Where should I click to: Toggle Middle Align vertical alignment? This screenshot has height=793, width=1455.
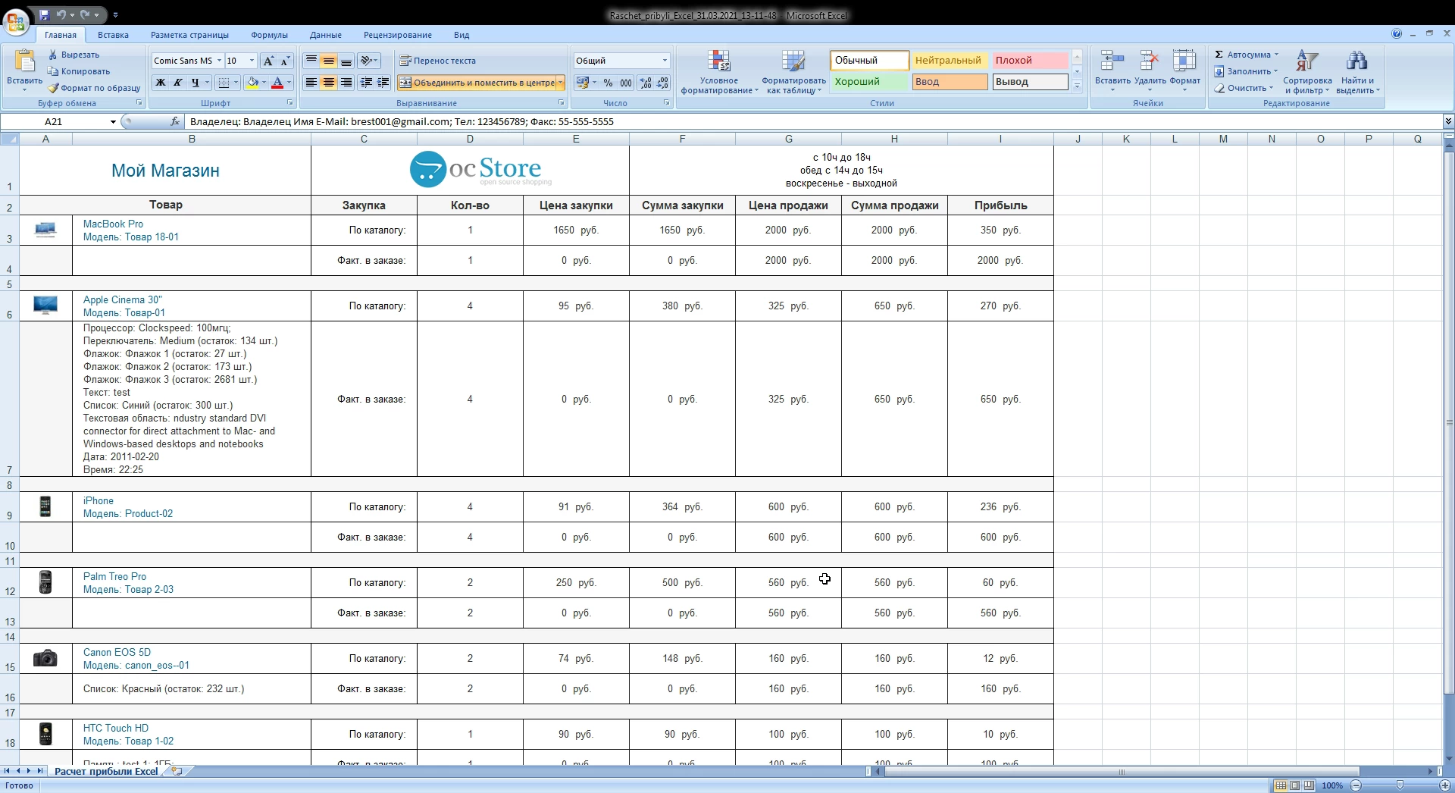328,61
